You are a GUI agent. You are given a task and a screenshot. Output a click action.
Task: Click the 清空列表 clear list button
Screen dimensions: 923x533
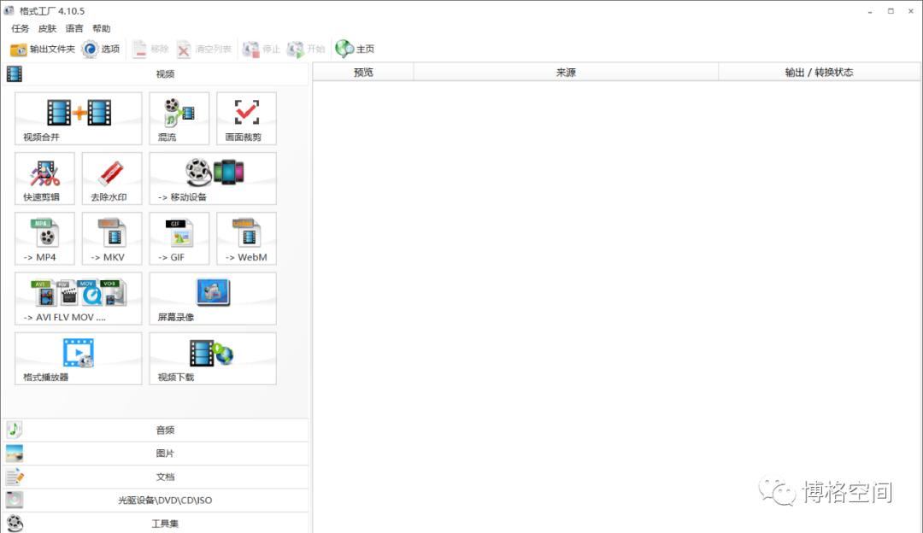(x=204, y=49)
